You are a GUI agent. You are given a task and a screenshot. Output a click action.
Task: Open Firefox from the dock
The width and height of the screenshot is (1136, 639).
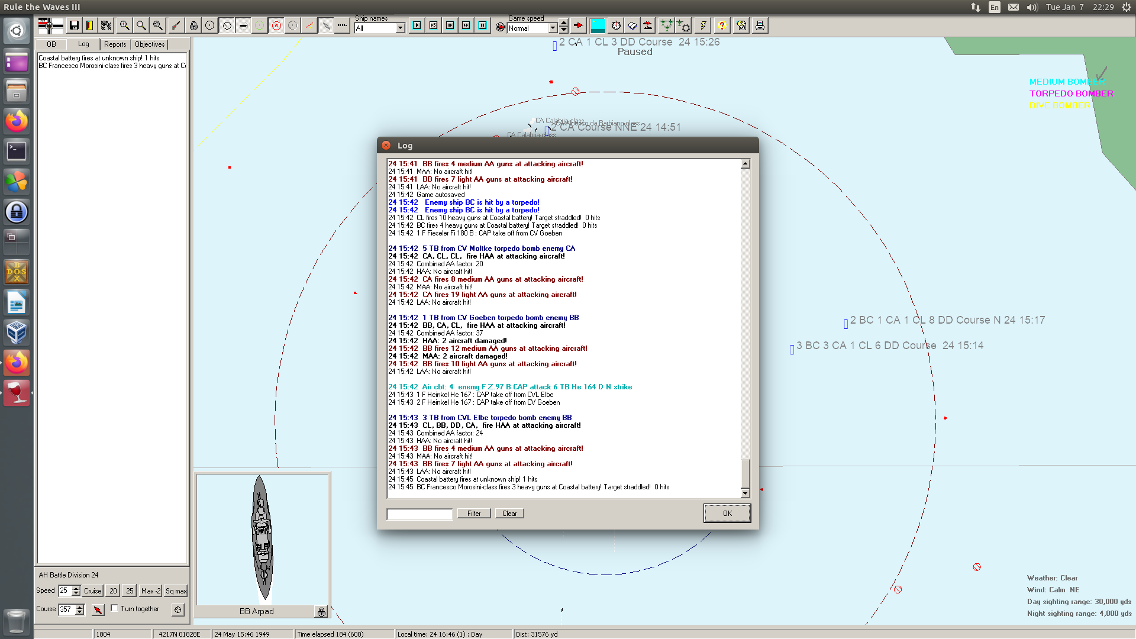click(17, 121)
